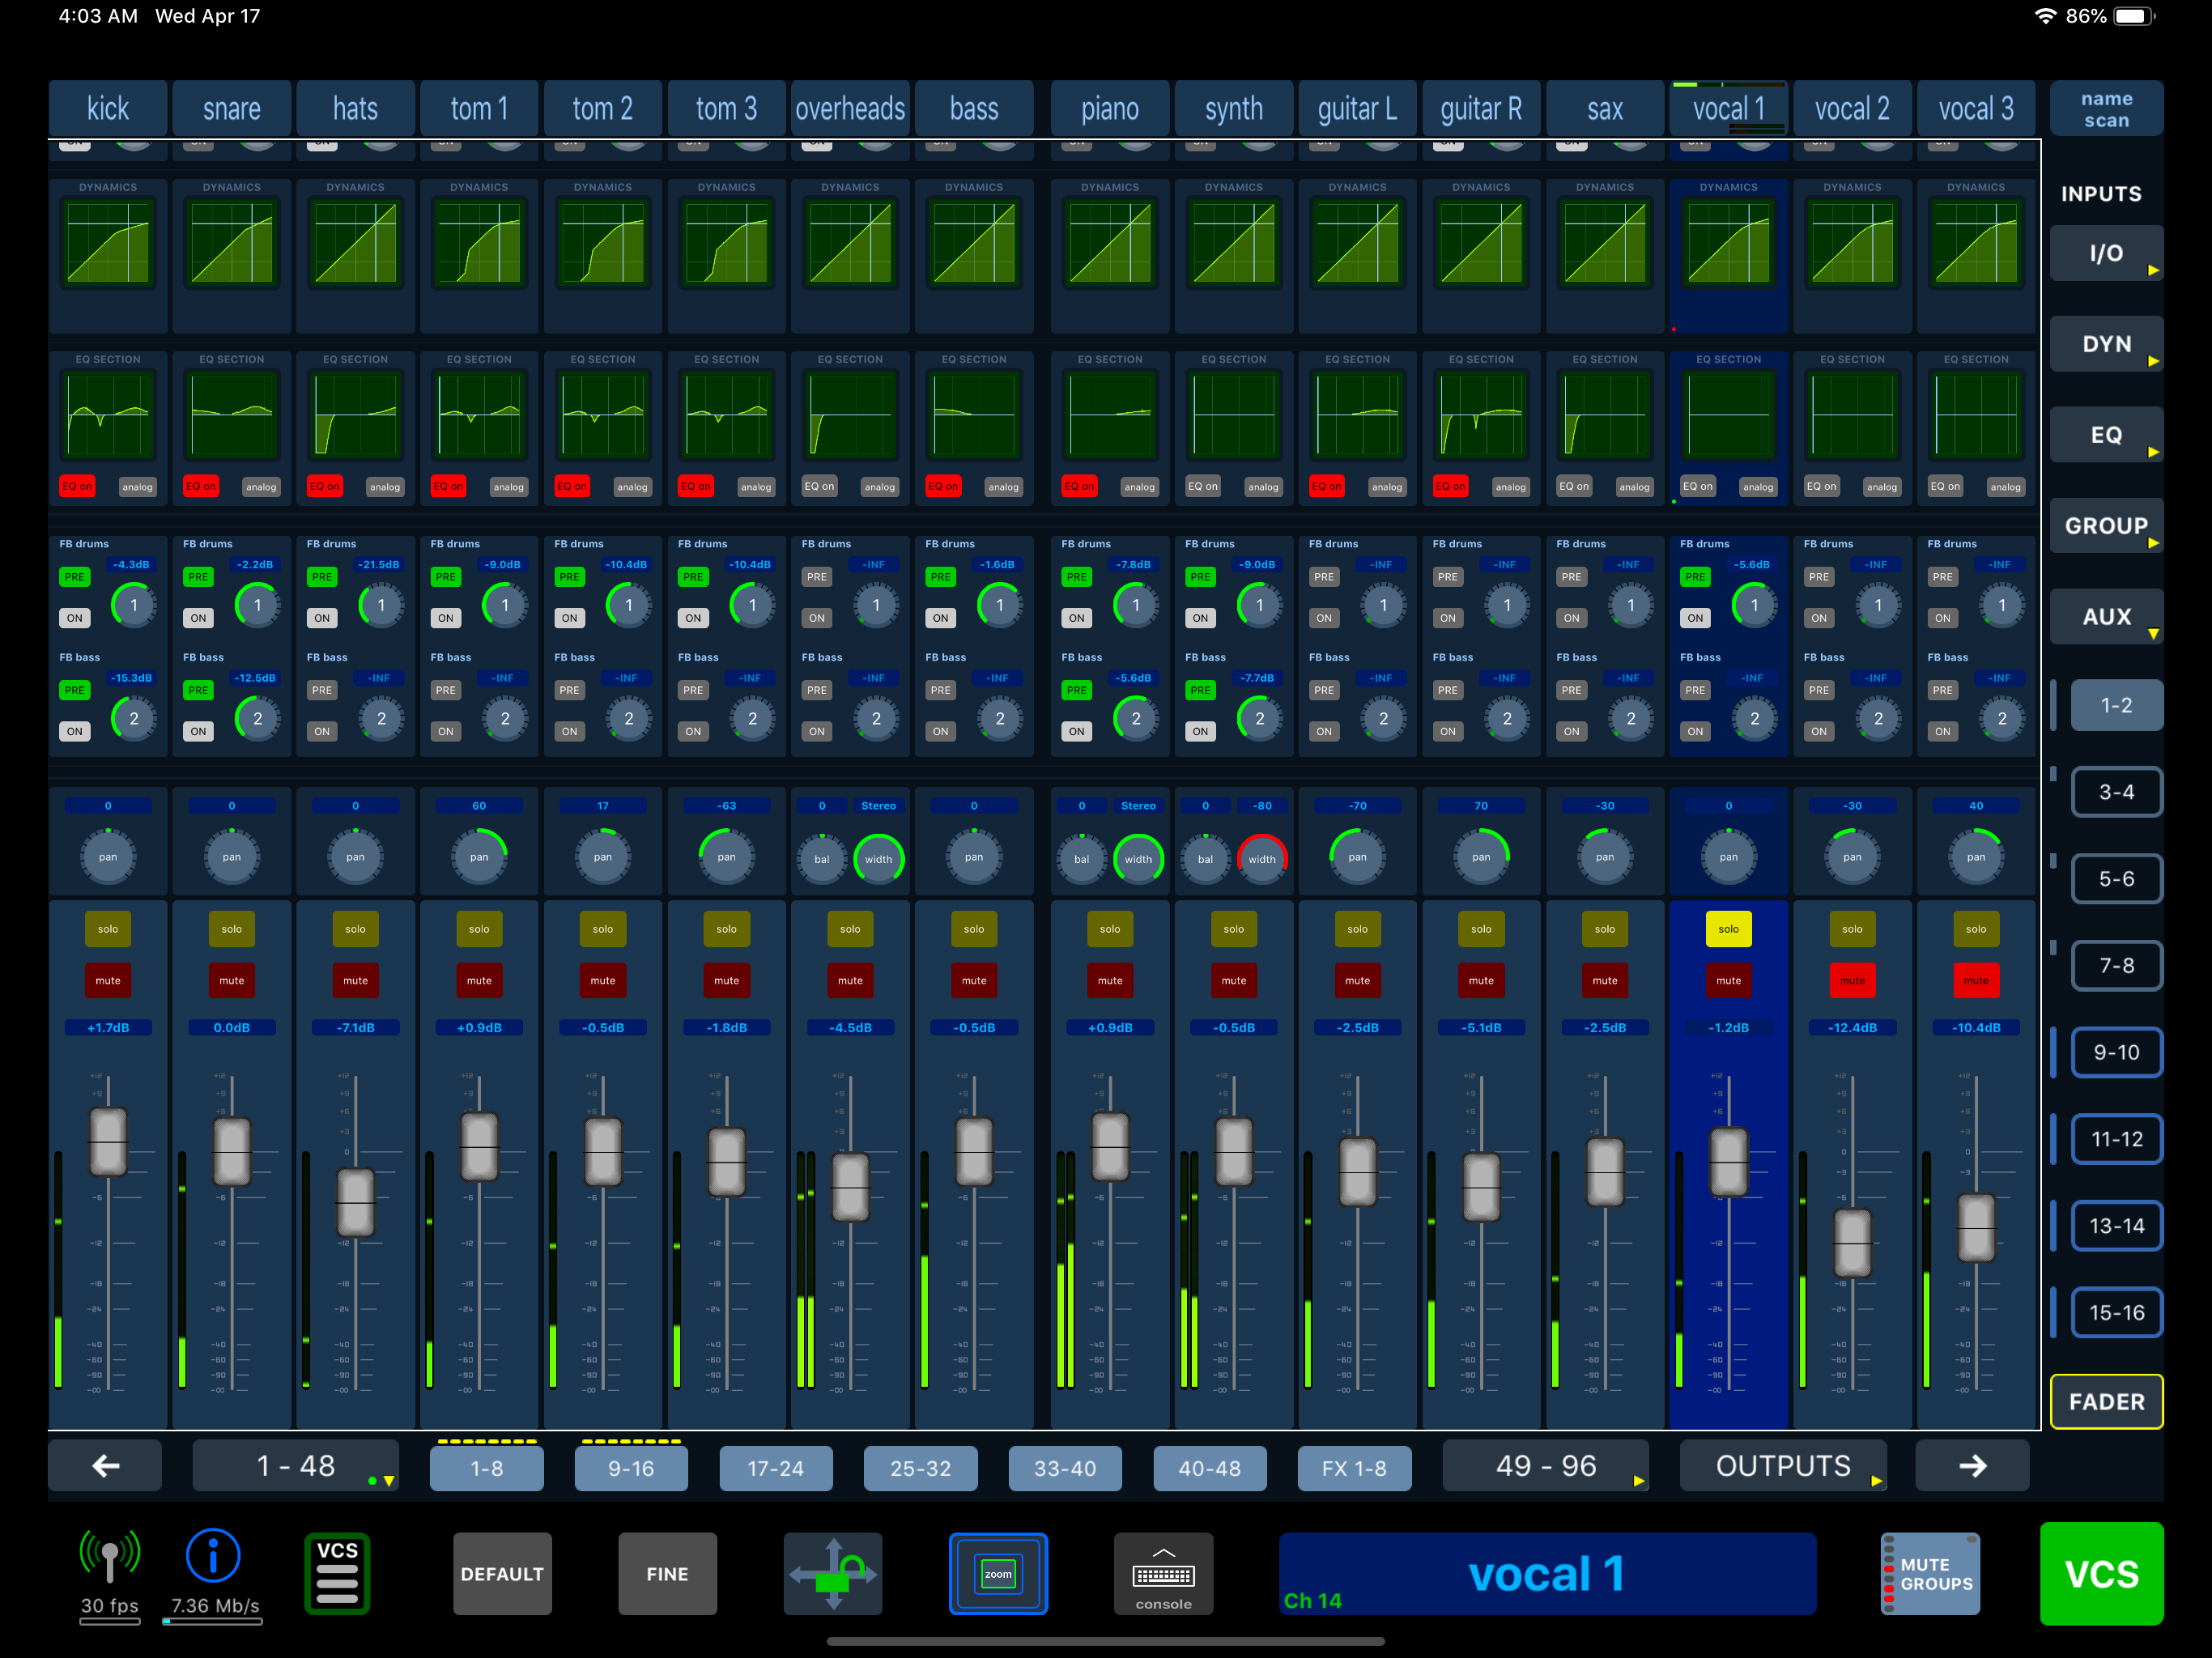
Task: Expand the OUTPUTS bank
Action: 1783,1466
